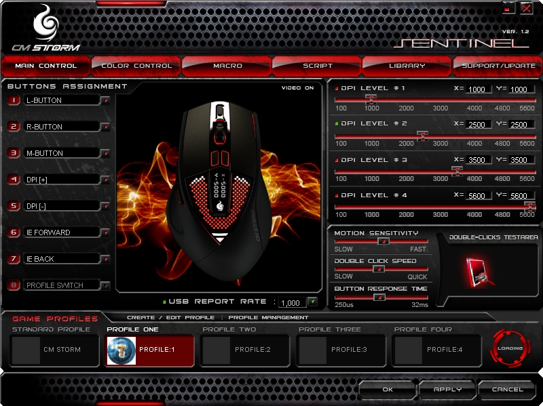Click the double-click test area icon
The height and width of the screenshot is (406, 543).
[x=480, y=272]
